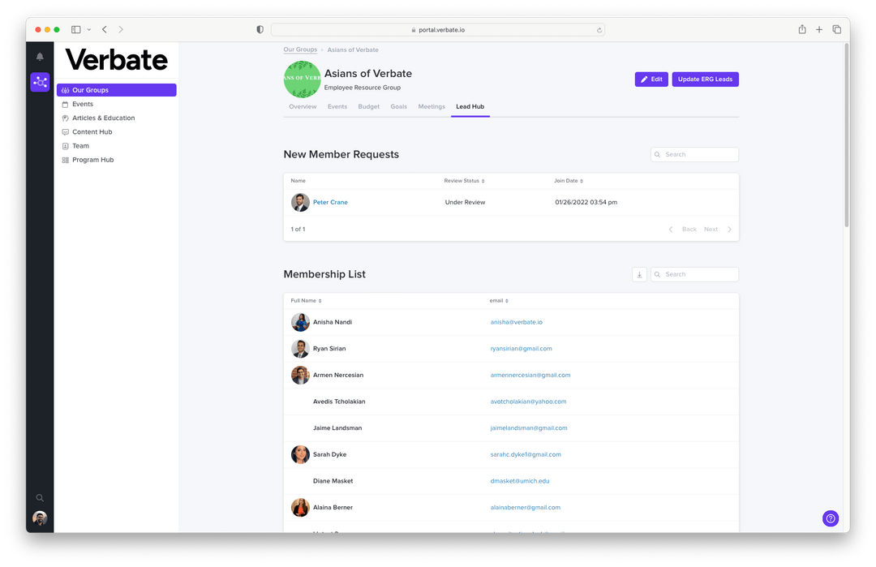This screenshot has width=876, height=567.
Task: Expand the Join Date sort arrows
Action: [582, 181]
